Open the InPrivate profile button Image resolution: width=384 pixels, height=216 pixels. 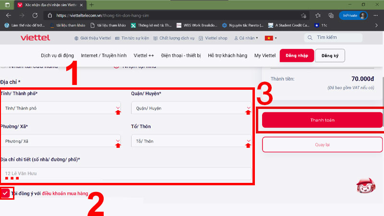[x=353, y=15]
